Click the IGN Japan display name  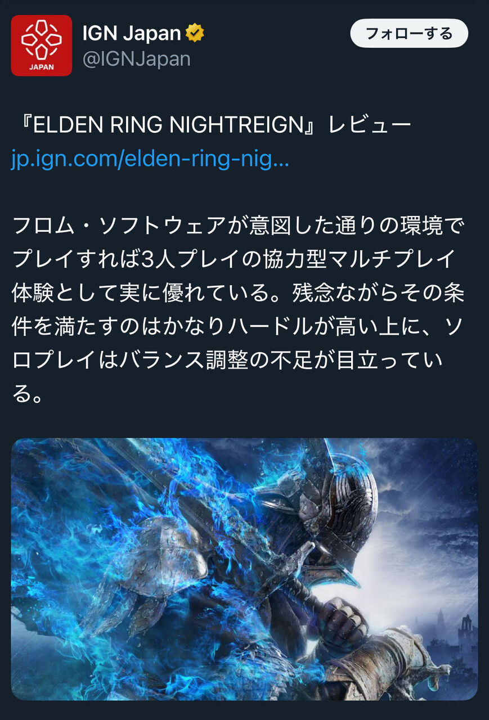pyautogui.click(x=132, y=34)
